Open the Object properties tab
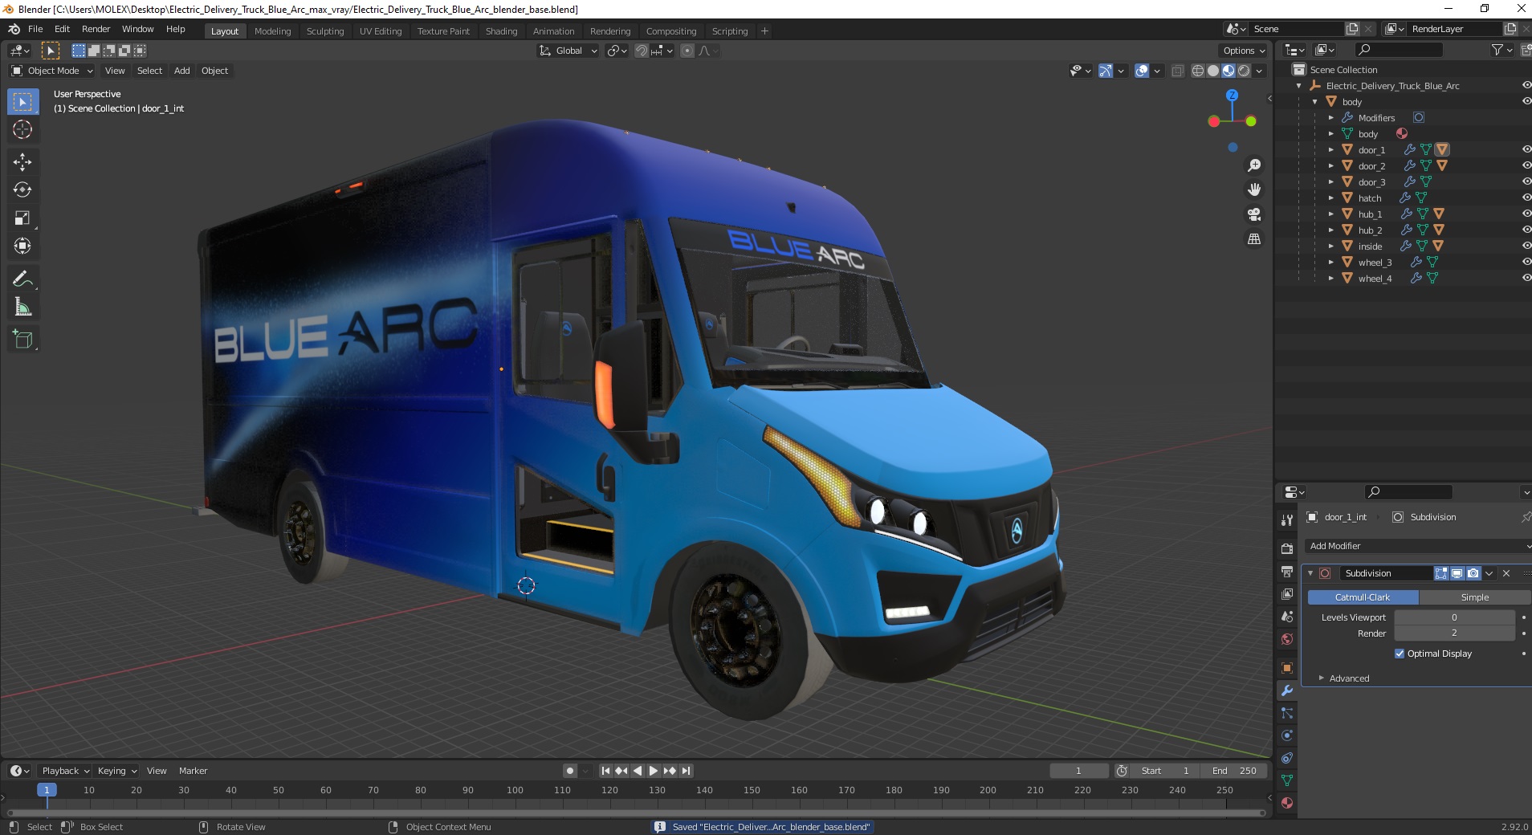The image size is (1532, 835). pyautogui.click(x=1287, y=668)
